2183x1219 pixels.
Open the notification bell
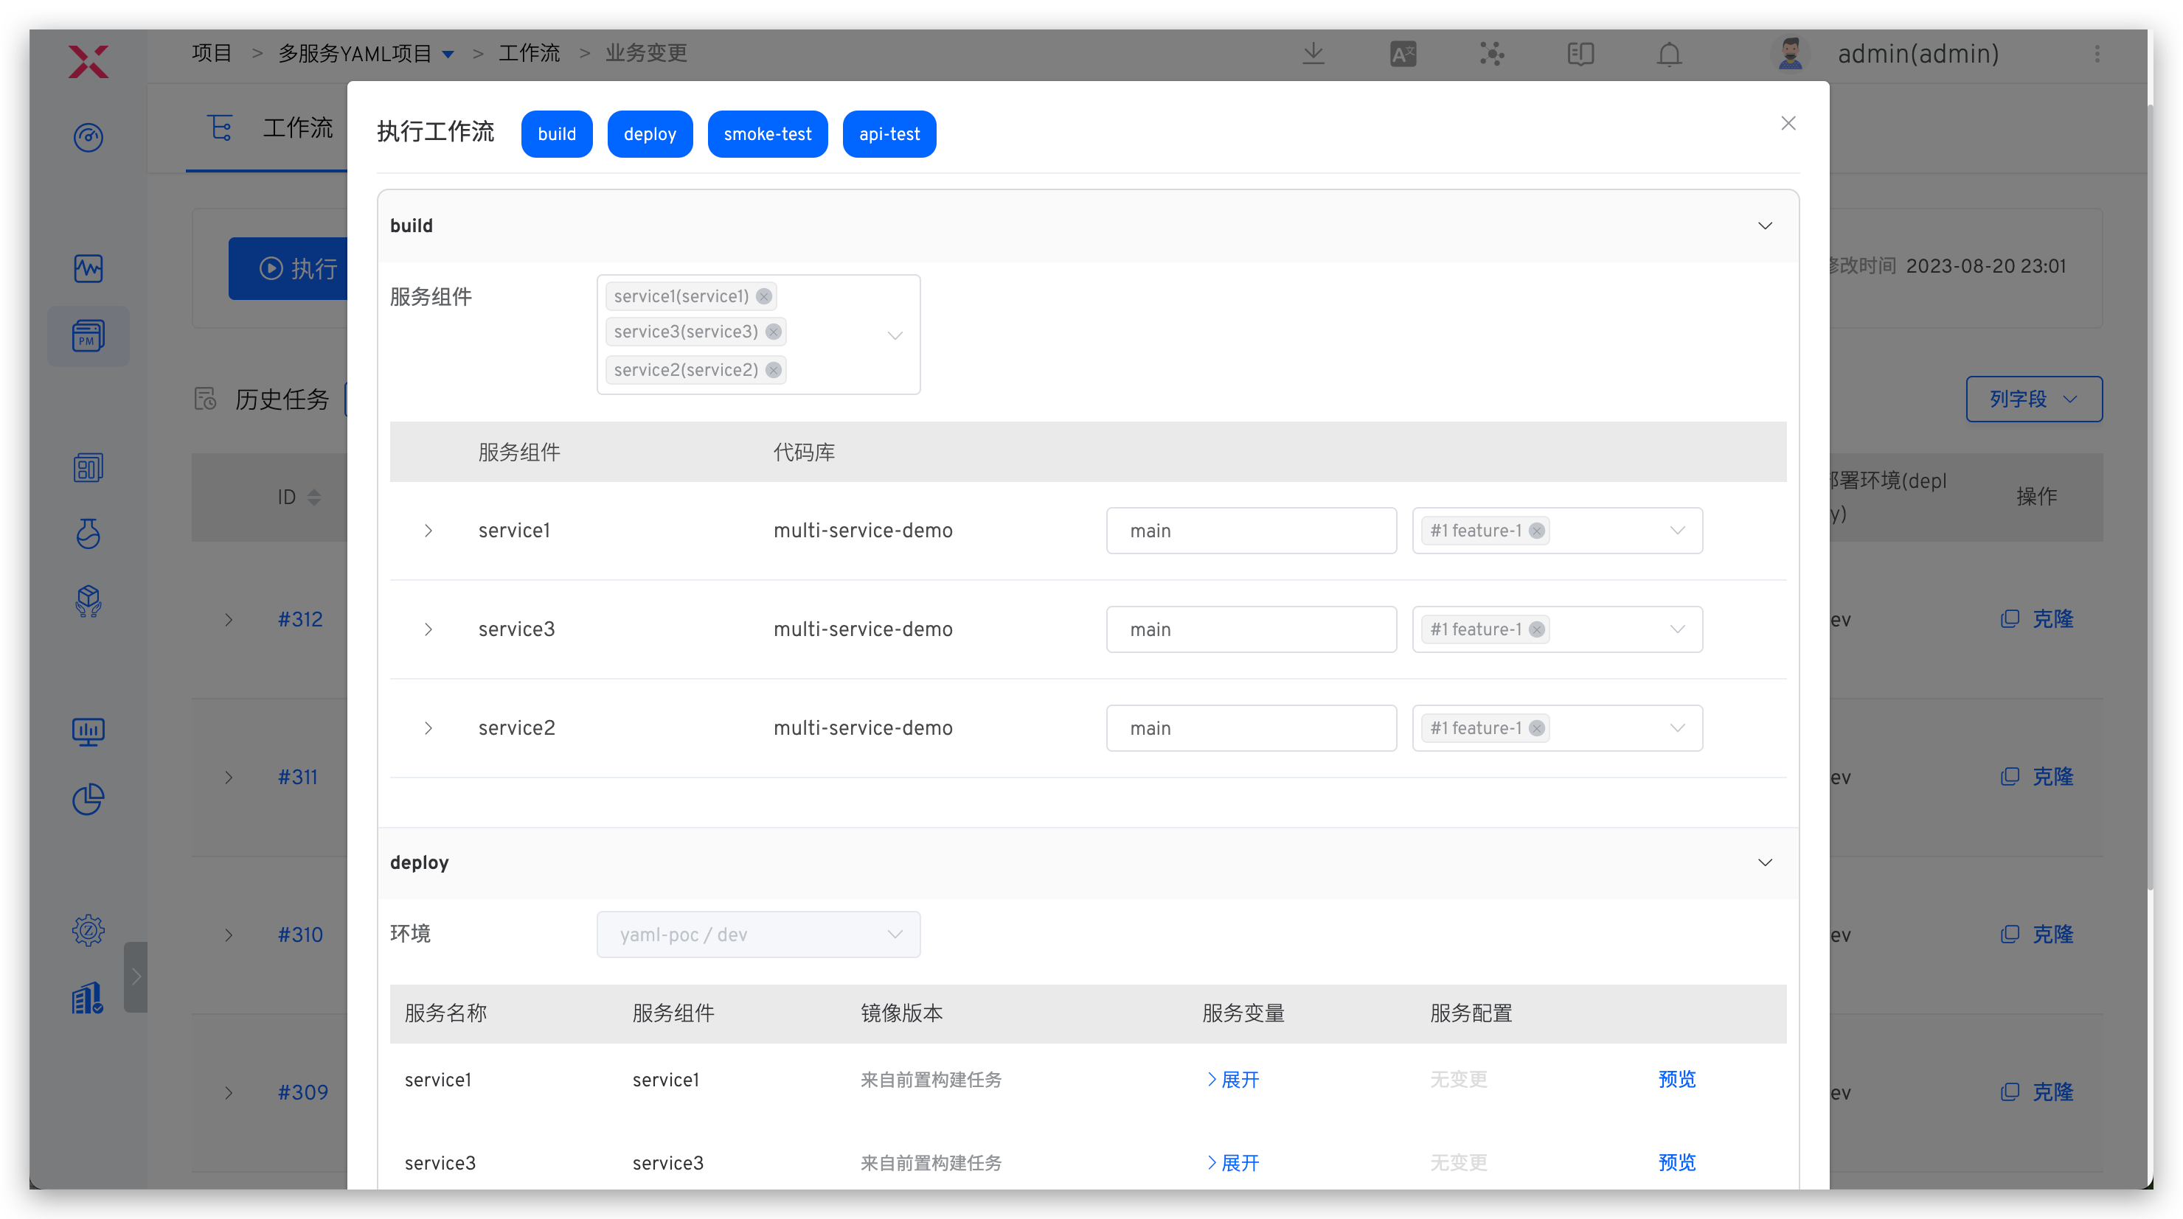[x=1669, y=55]
